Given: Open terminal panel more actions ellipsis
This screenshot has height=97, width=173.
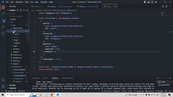Looking at the screenshot, I should pos(163,78).
